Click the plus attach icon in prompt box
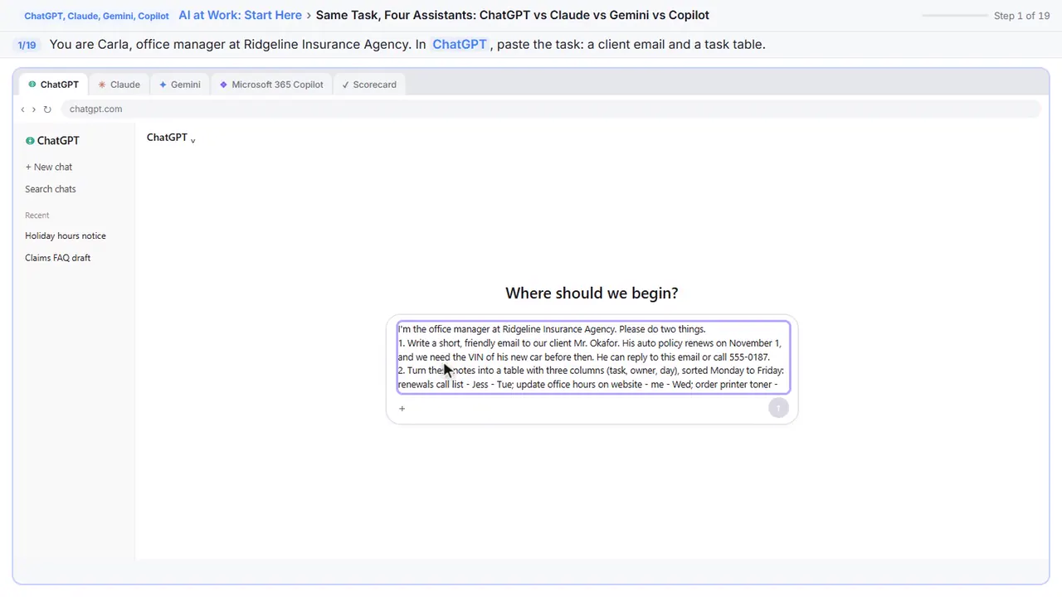The image size is (1062, 597). pyautogui.click(x=402, y=408)
